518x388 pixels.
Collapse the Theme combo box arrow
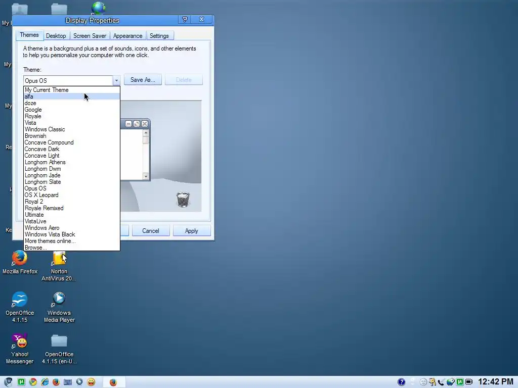pos(116,80)
